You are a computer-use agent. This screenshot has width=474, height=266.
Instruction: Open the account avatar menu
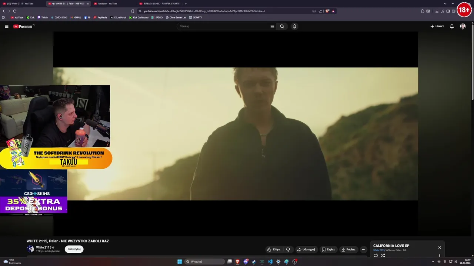pos(463,26)
